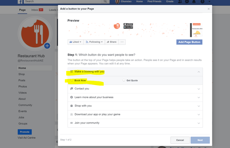Expand the Contact you section
The width and height of the screenshot is (230, 148).
199,89
